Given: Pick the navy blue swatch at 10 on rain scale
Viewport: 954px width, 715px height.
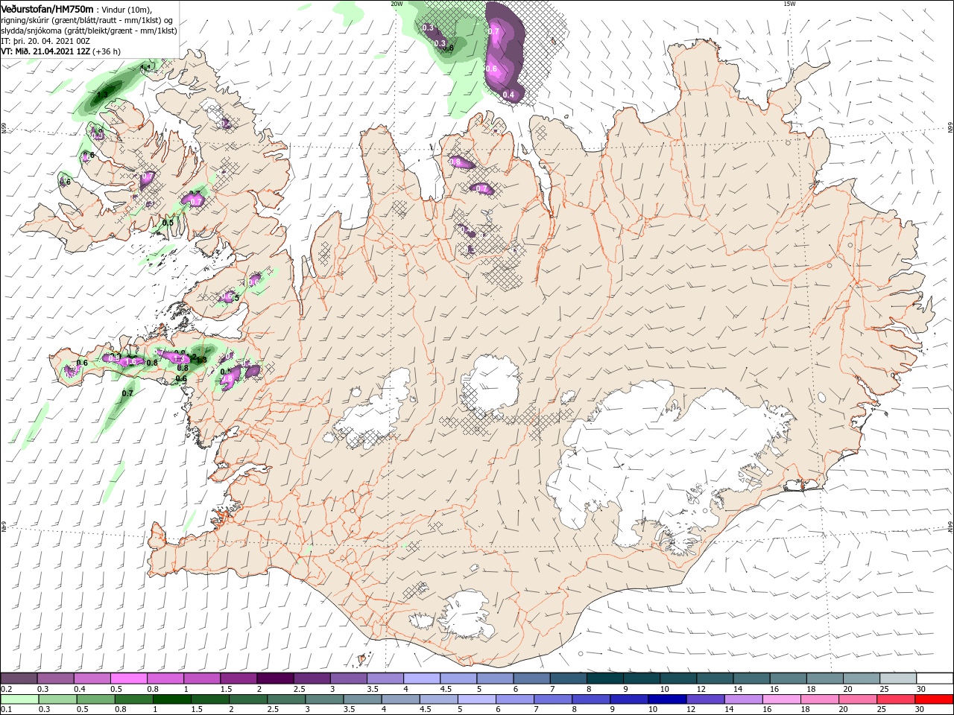Looking at the screenshot, I should point(666,699).
